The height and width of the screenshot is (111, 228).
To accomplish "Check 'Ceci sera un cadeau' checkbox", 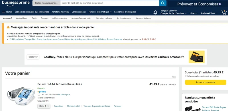I will click(x=39, y=94).
